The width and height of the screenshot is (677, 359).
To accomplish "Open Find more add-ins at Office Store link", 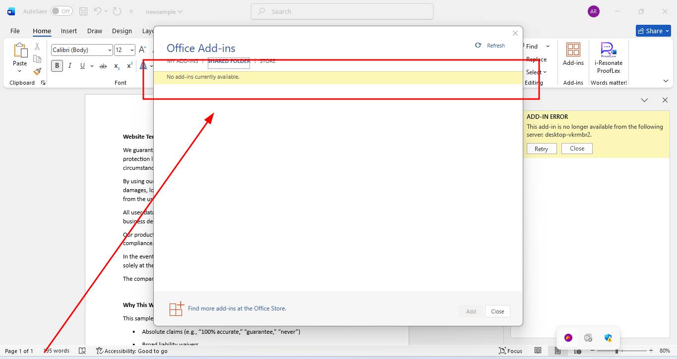I will [237, 308].
